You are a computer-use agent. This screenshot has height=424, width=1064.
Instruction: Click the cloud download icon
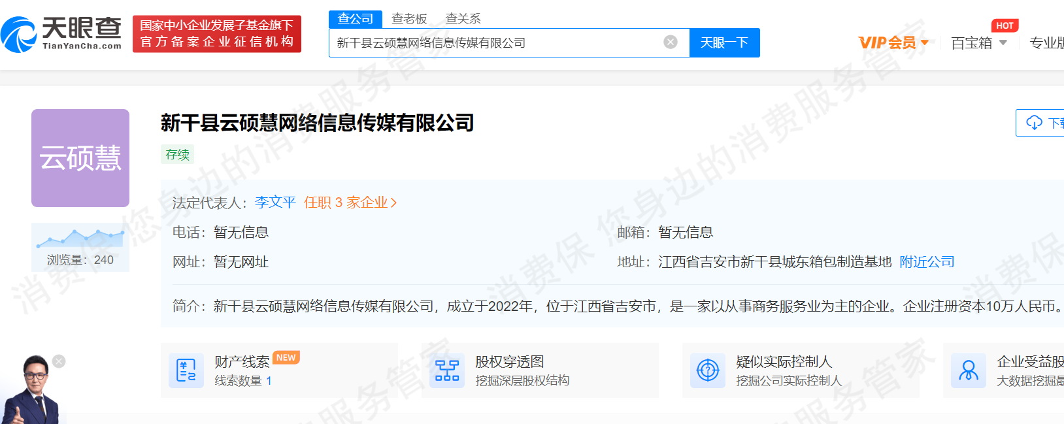point(1034,123)
